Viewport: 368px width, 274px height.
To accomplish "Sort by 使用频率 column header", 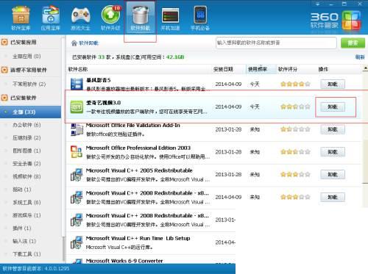I will [x=258, y=69].
